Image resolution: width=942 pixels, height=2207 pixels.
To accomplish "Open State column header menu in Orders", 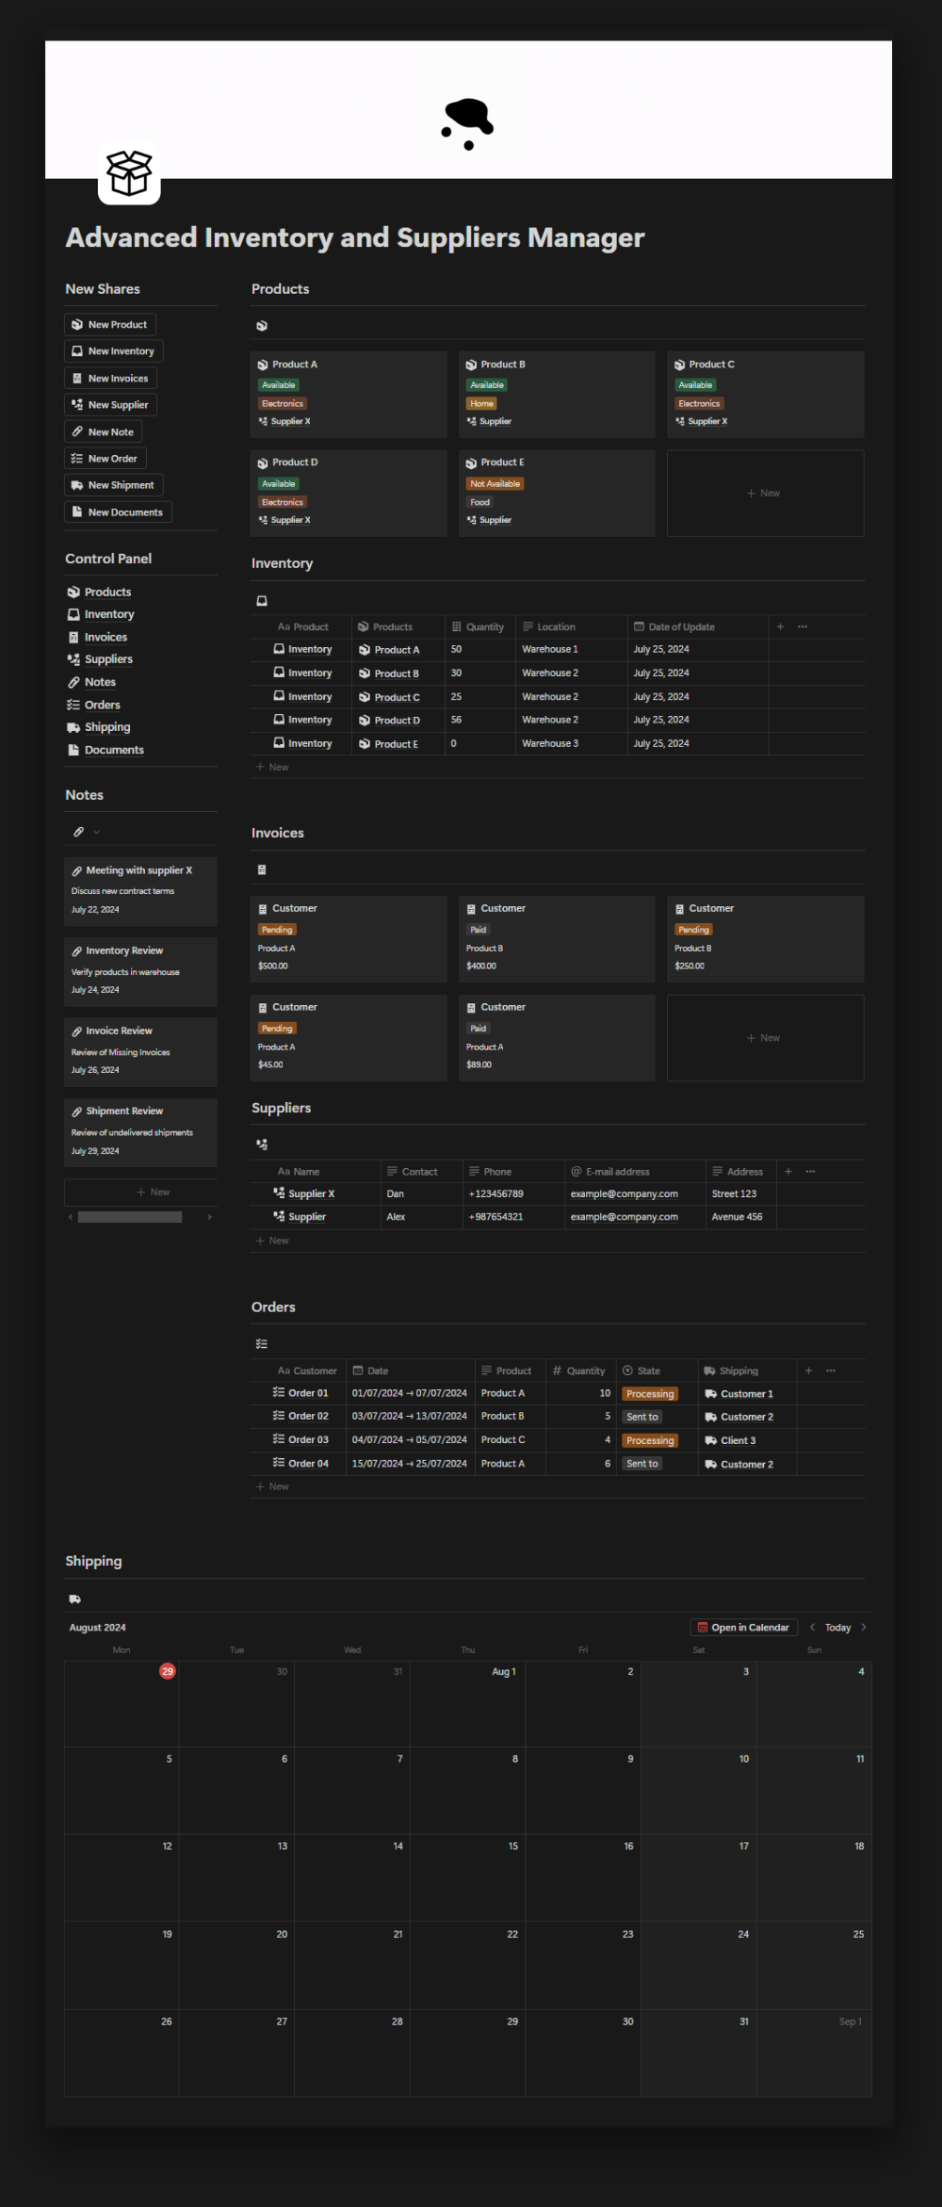I will point(657,1371).
